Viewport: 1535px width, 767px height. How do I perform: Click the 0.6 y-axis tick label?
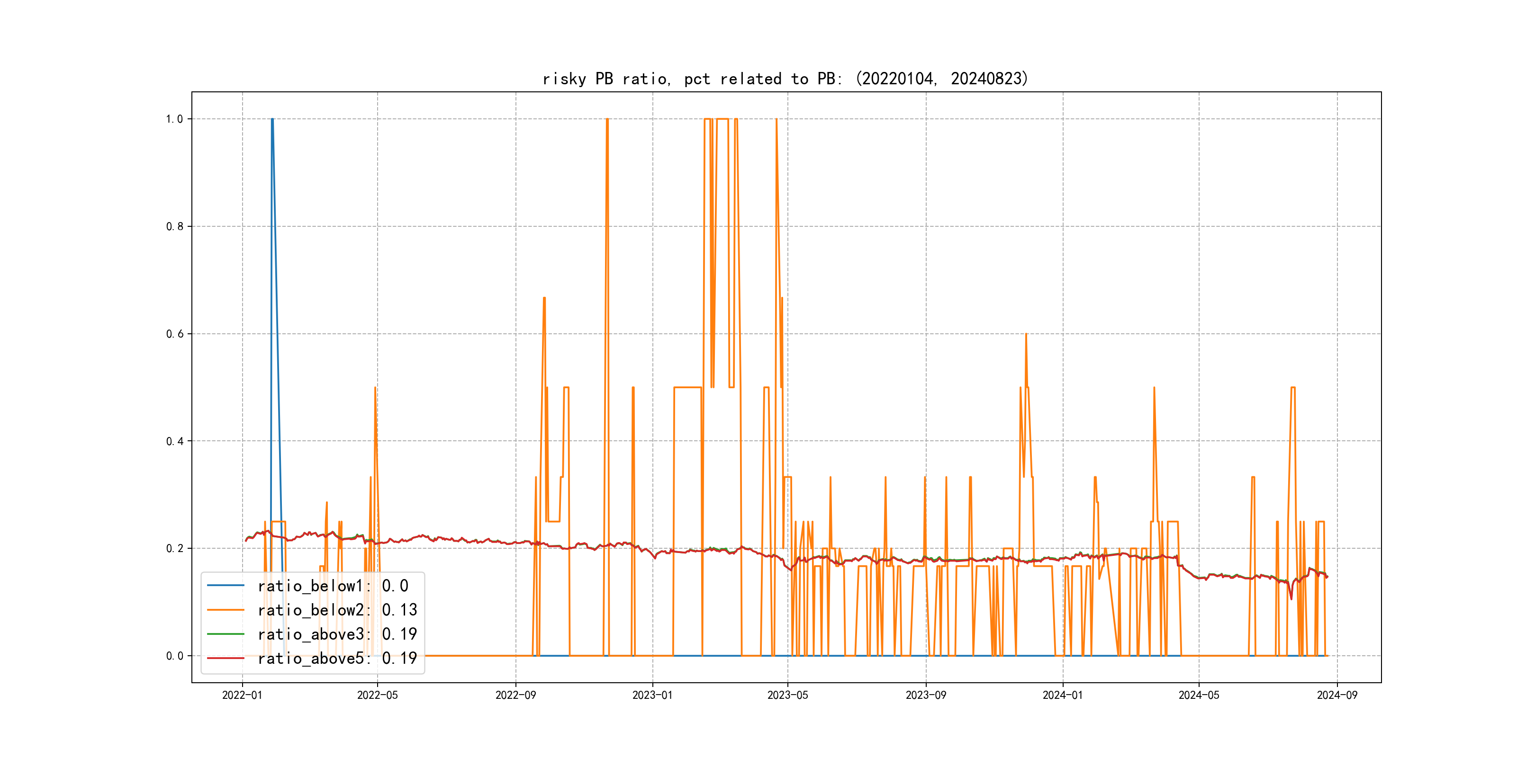click(x=175, y=334)
